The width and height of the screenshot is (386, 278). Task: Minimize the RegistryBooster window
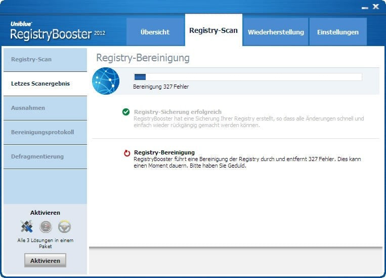(365, 8)
